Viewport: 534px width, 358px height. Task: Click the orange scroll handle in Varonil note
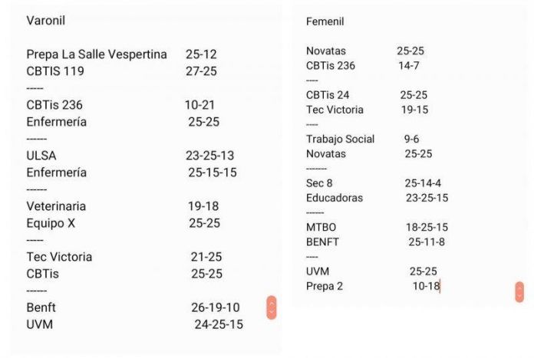tap(271, 307)
